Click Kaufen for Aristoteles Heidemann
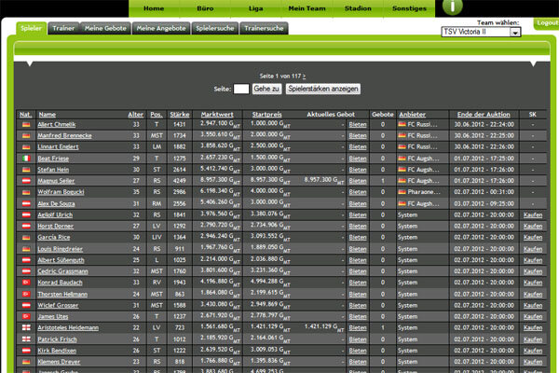The height and width of the screenshot is (373, 559). coord(533,327)
